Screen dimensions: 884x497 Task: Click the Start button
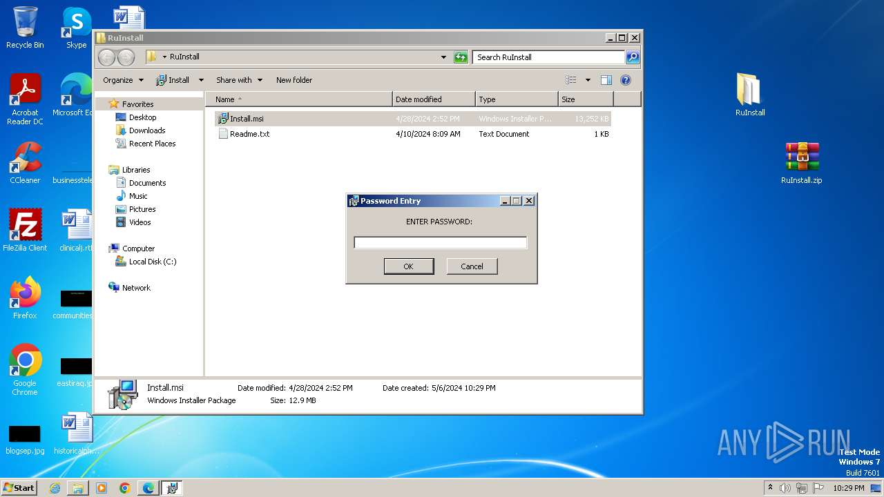pos(19,488)
